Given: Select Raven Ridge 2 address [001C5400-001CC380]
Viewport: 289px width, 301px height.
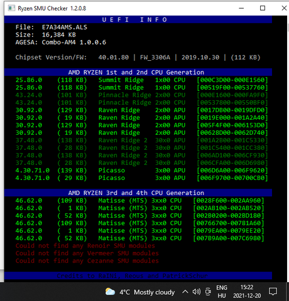Looking at the screenshot, I should click(x=232, y=148).
